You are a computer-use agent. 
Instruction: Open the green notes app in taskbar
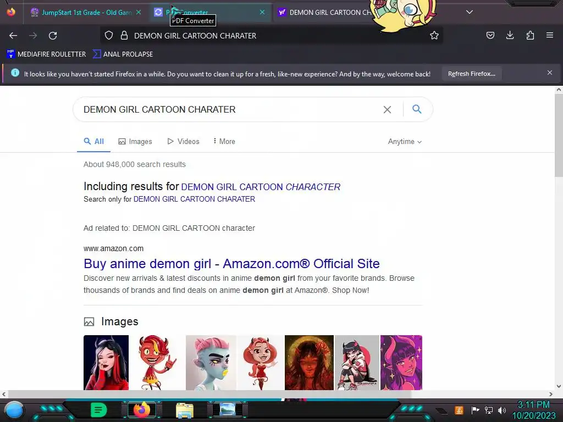pos(99,410)
